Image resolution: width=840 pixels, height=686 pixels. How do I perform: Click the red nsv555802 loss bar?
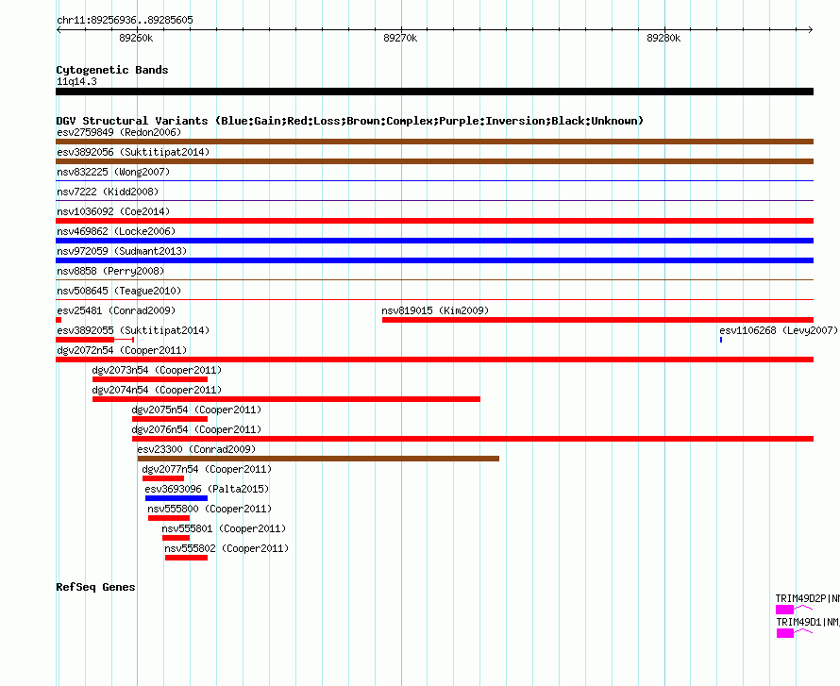[187, 558]
